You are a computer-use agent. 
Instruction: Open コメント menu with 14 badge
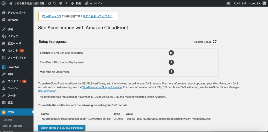coord(17,51)
